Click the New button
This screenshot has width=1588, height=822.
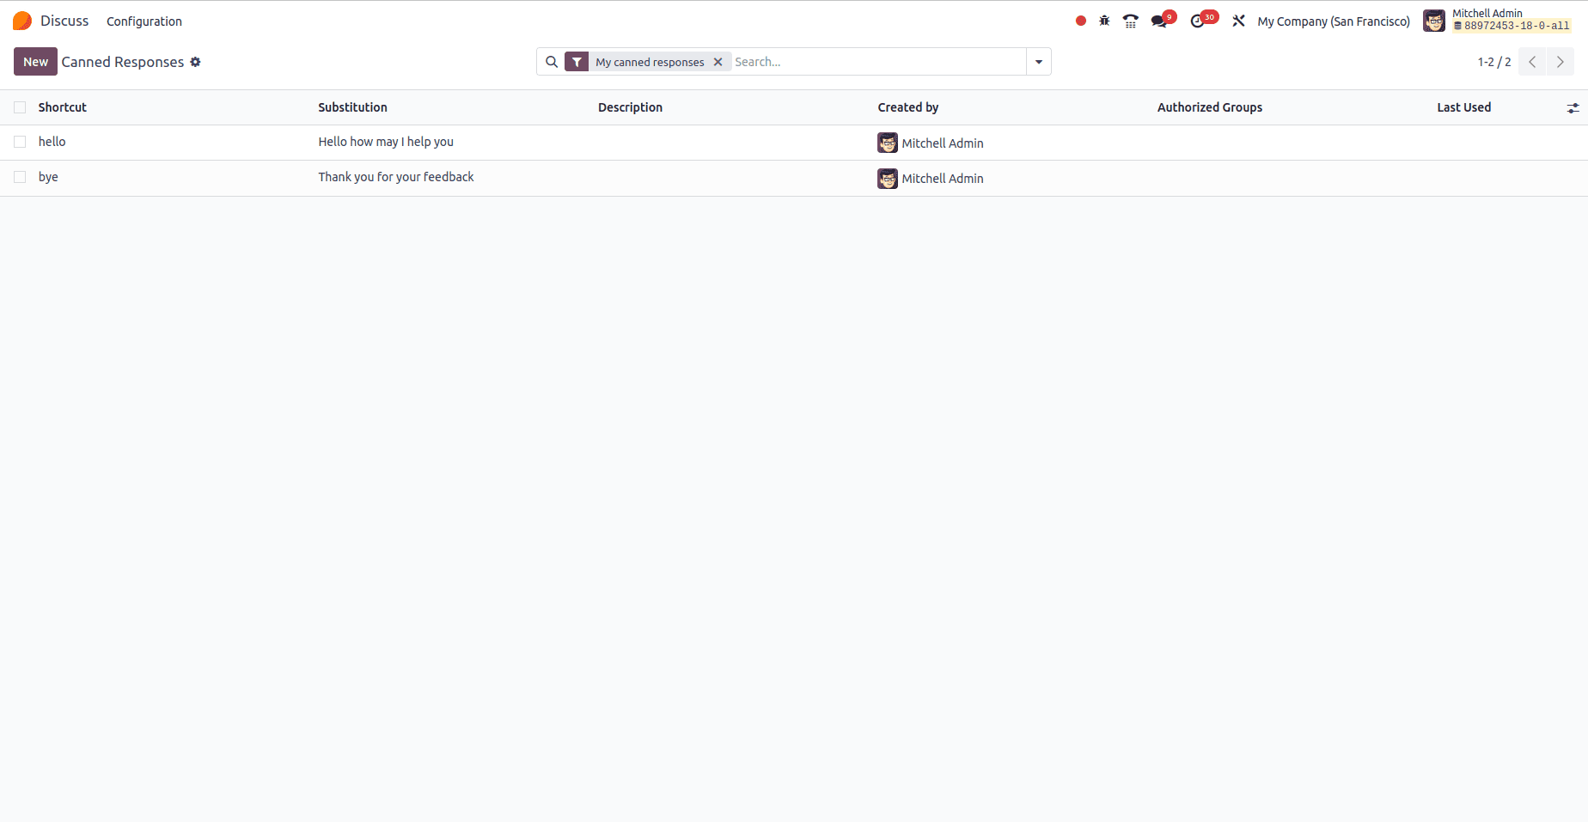point(35,61)
